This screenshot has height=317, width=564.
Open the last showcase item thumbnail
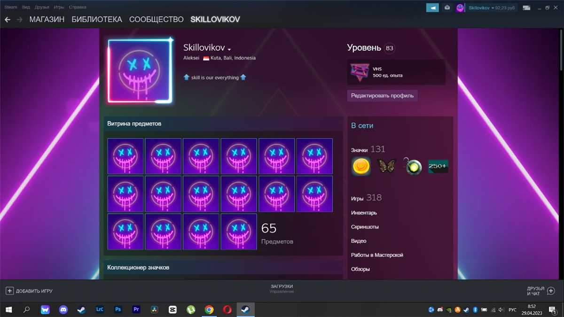pos(239,232)
